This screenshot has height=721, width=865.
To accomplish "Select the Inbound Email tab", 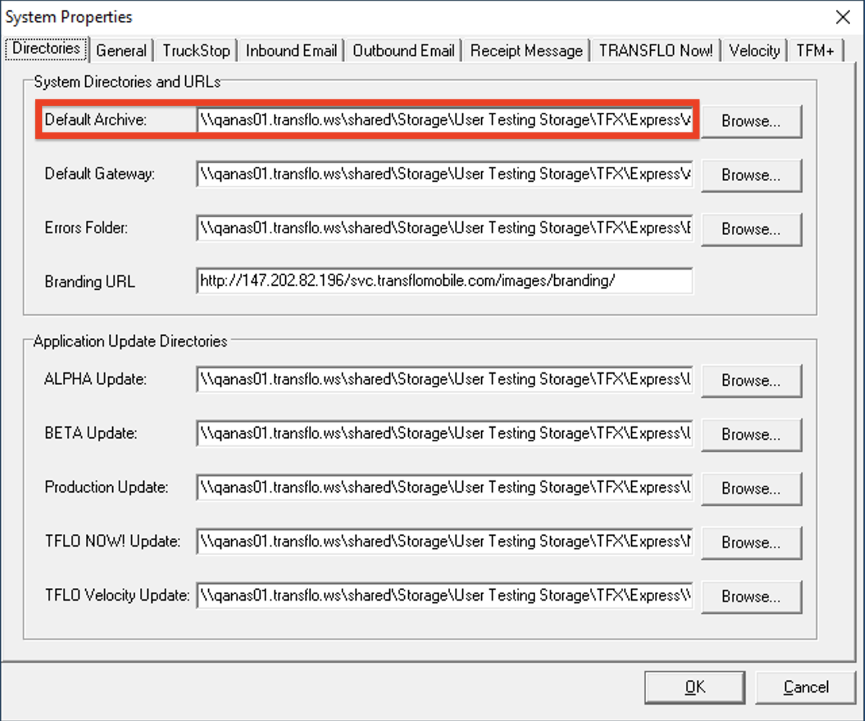I will (291, 51).
